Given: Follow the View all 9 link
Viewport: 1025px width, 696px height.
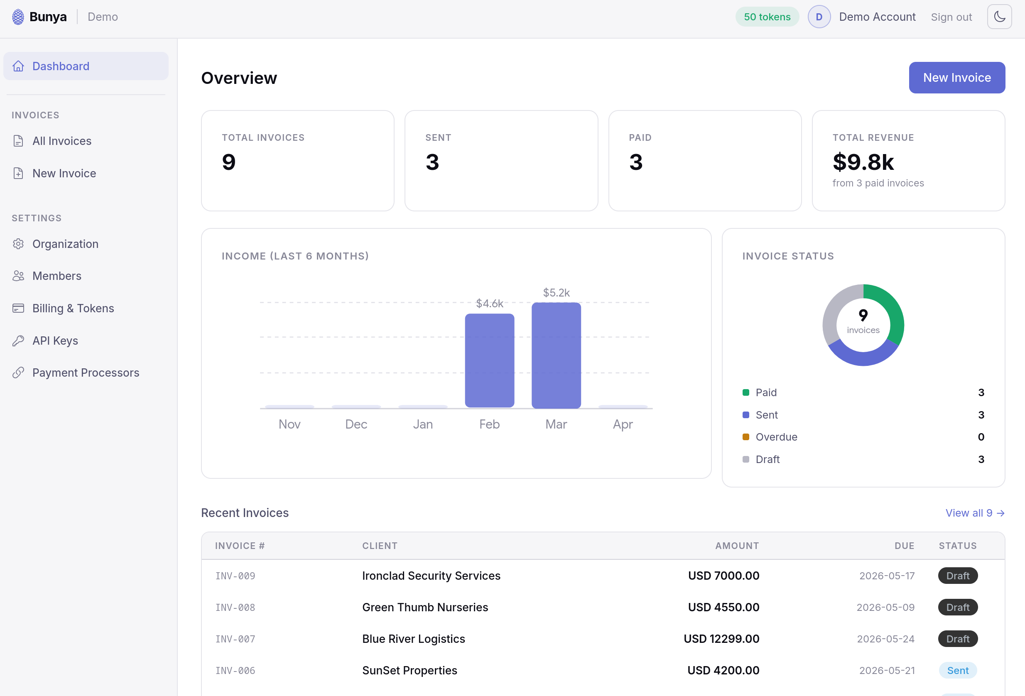Looking at the screenshot, I should click(x=975, y=513).
